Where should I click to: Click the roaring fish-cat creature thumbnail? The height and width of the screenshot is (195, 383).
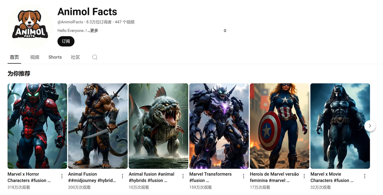click(159, 126)
